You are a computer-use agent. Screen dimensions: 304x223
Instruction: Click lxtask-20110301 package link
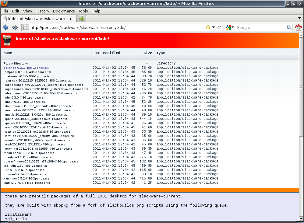point(34,145)
